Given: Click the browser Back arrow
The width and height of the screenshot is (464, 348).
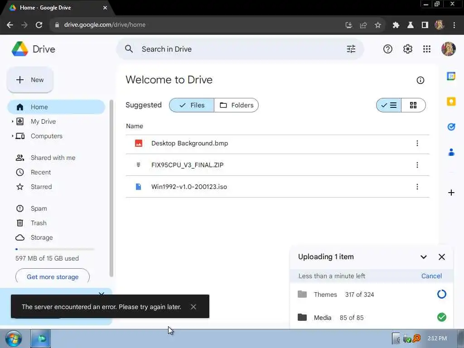Looking at the screenshot, I should coord(10,25).
